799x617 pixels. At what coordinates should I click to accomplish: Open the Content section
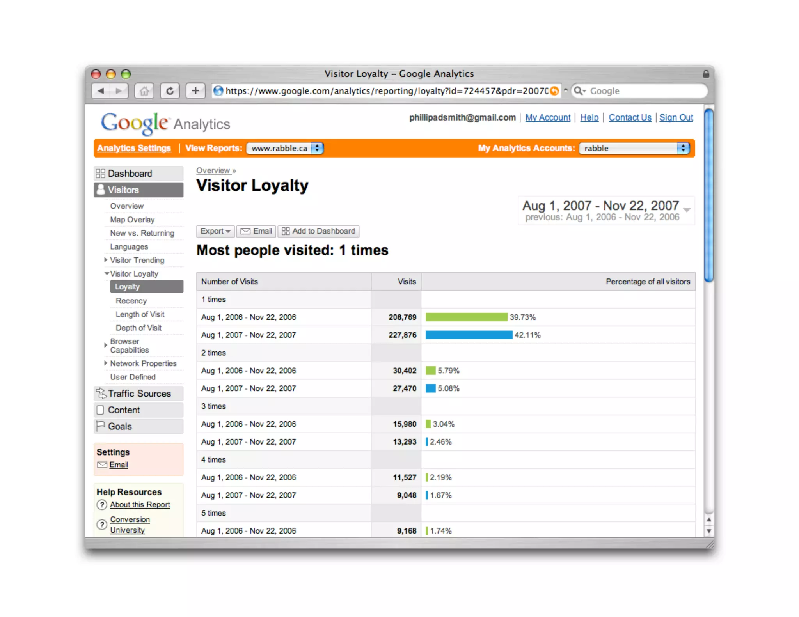click(x=138, y=410)
